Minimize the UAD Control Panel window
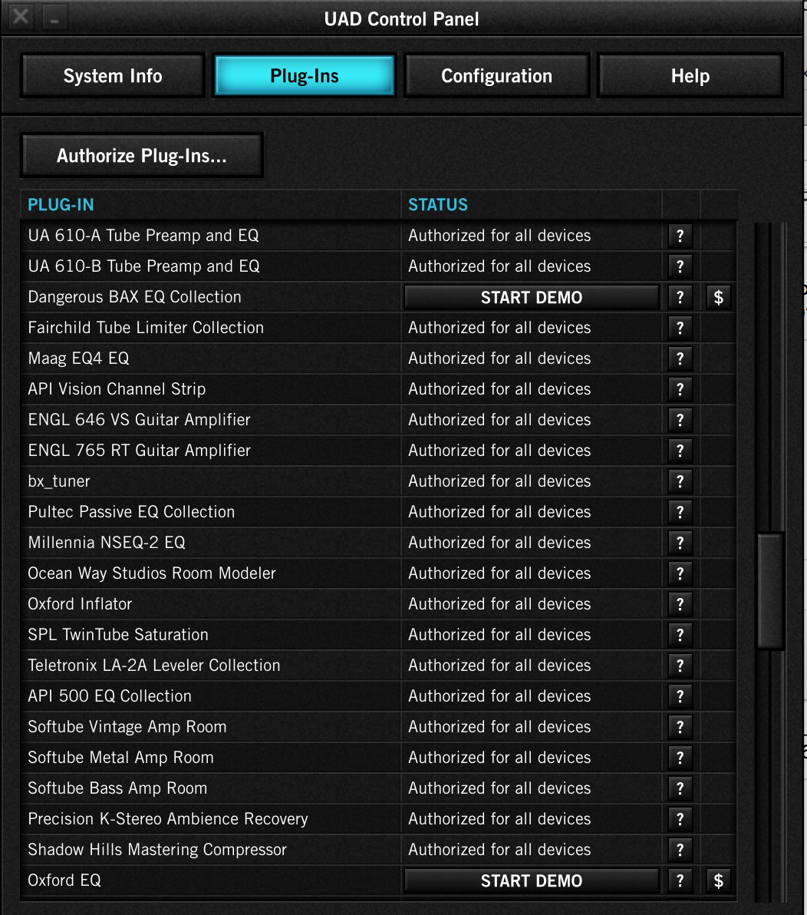The height and width of the screenshot is (915, 807). click(54, 17)
